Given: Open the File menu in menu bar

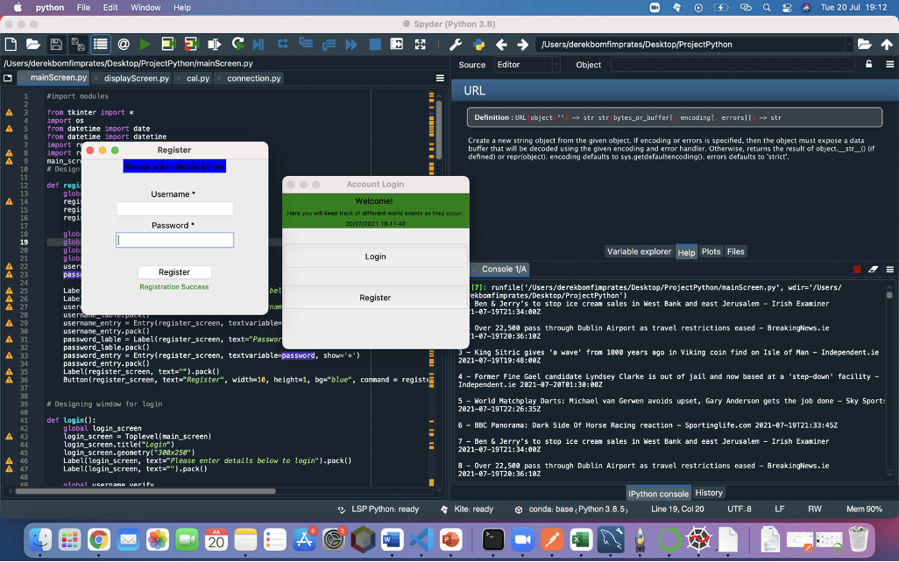Looking at the screenshot, I should (84, 8).
